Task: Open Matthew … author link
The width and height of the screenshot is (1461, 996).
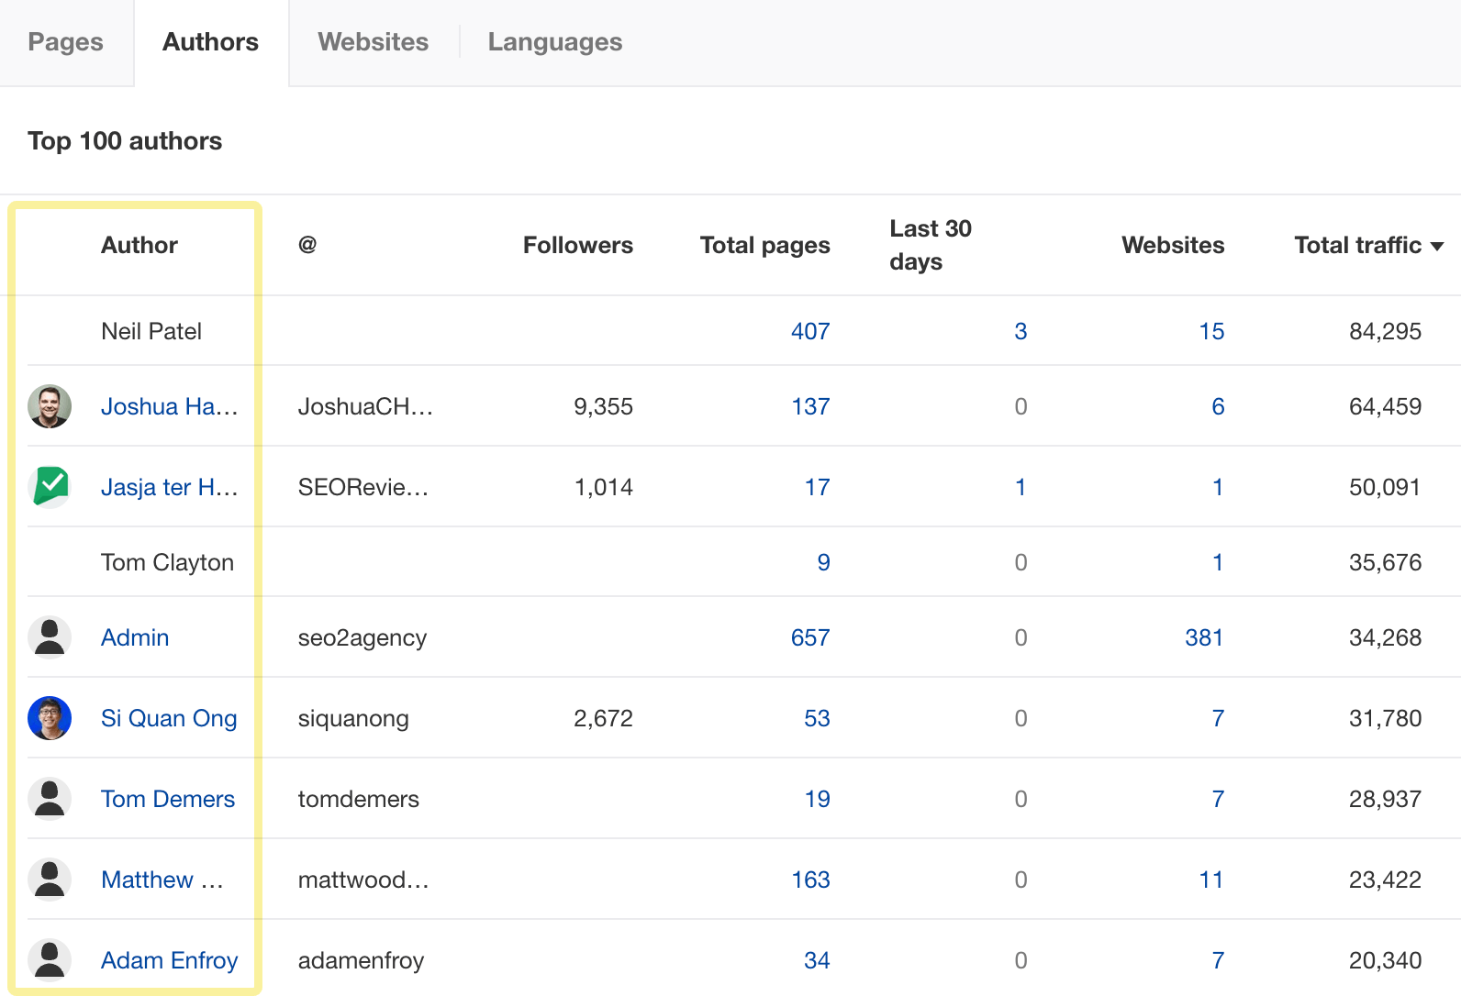Action: (162, 880)
